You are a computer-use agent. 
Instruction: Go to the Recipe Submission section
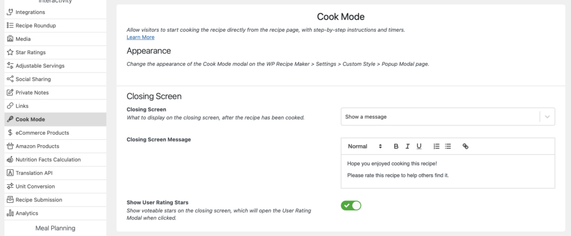(38, 200)
